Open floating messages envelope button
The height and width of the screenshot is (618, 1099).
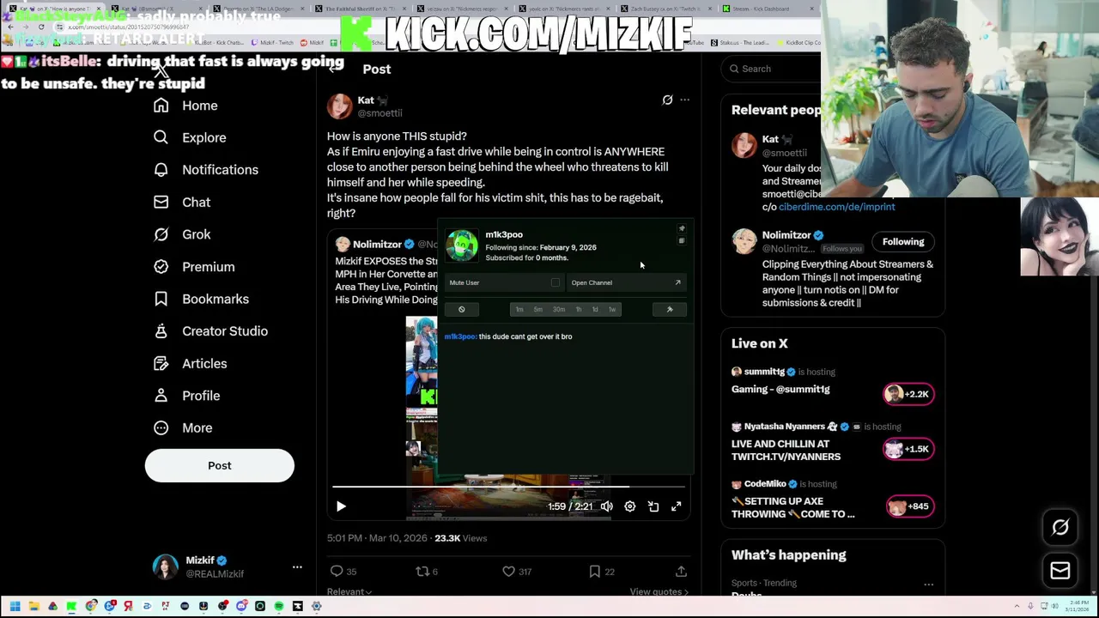point(1060,571)
